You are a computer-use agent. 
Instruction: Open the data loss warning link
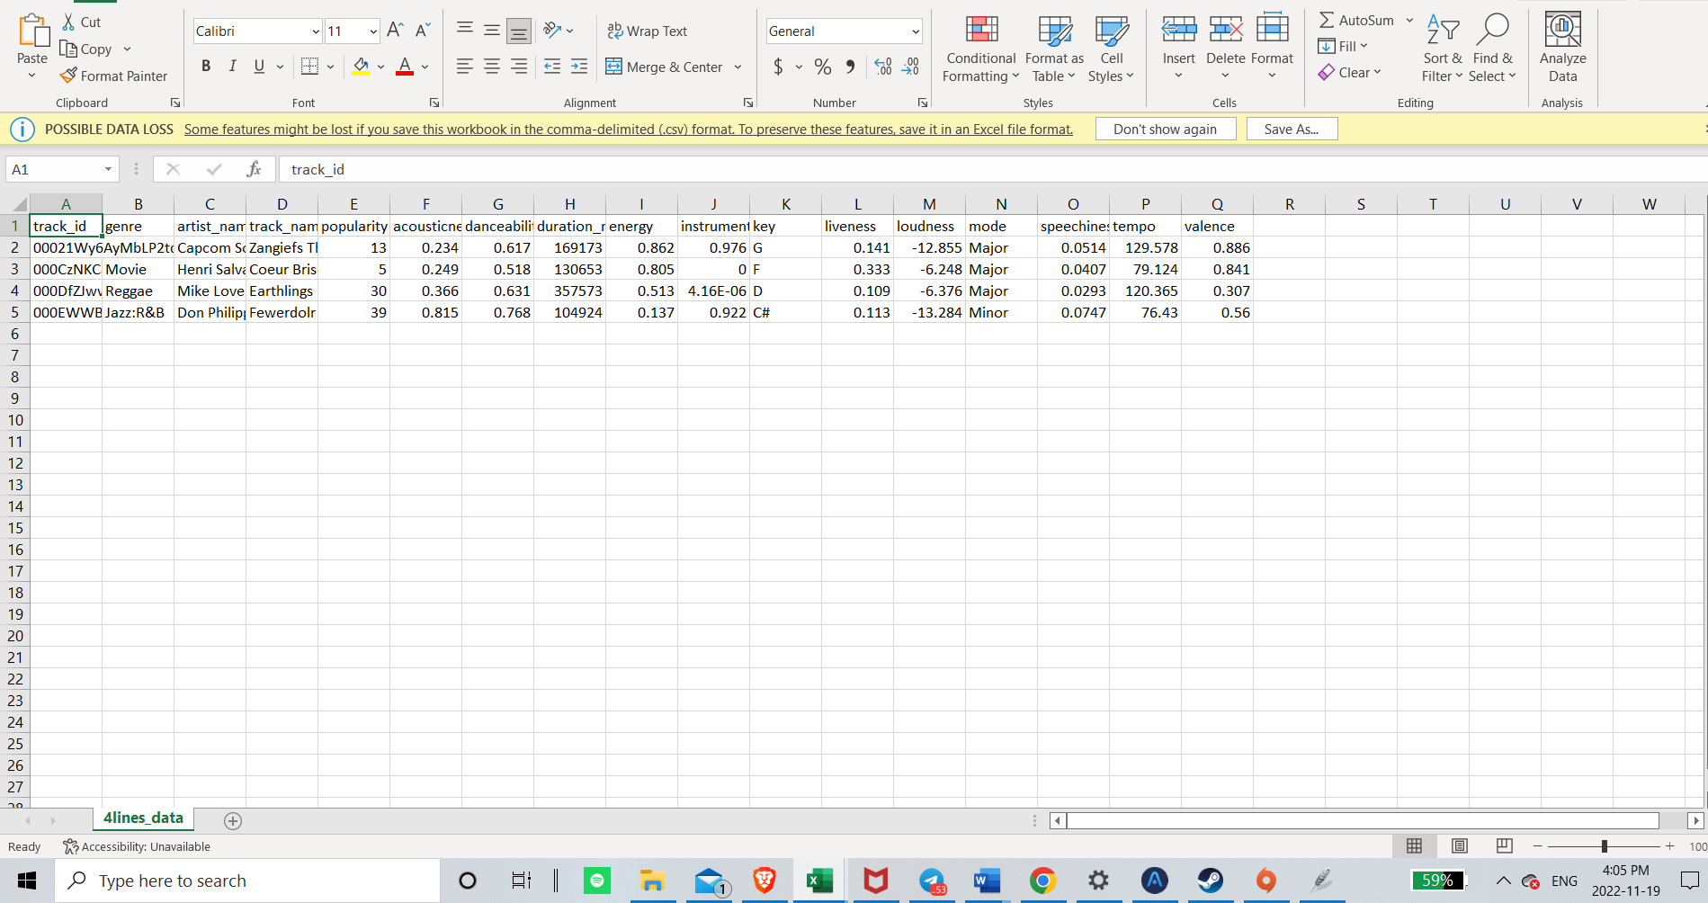pos(629,130)
